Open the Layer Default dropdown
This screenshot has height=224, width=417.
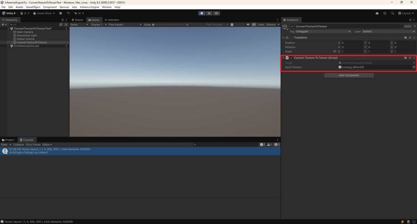pyautogui.click(x=389, y=31)
